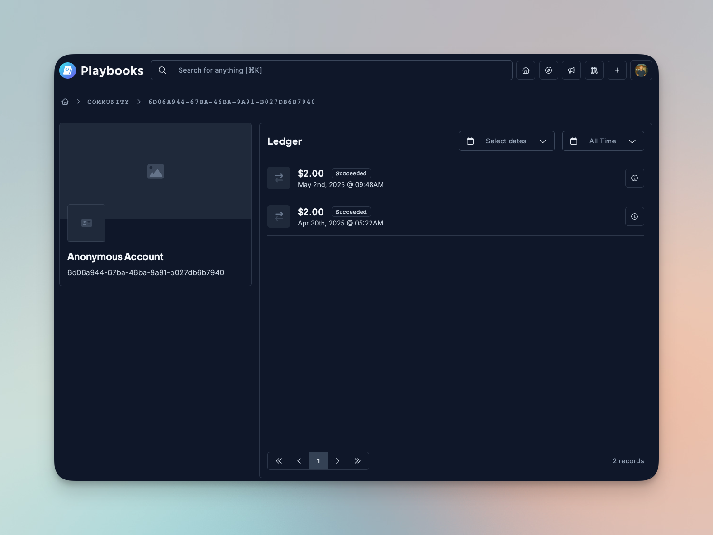Click the Playbooks logo icon
This screenshot has height=535, width=713.
point(67,70)
